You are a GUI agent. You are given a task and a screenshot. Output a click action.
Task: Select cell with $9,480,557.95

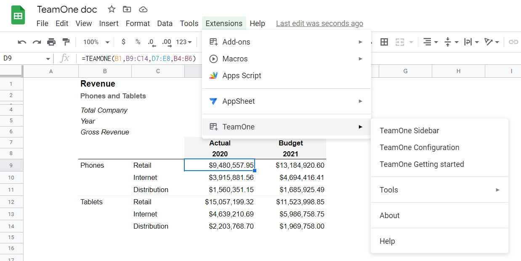pos(220,166)
